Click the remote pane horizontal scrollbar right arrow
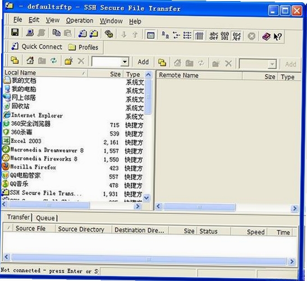This screenshot has height=281, width=307. point(294,209)
